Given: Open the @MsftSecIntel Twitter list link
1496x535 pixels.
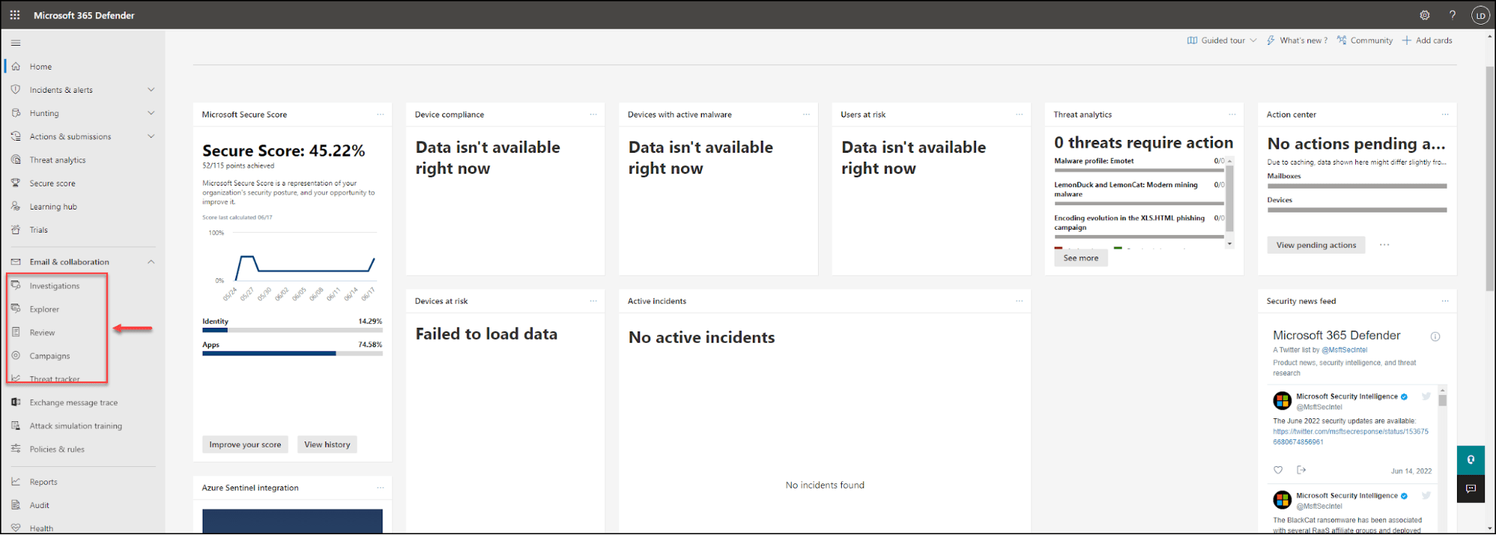Looking at the screenshot, I should tap(1344, 350).
